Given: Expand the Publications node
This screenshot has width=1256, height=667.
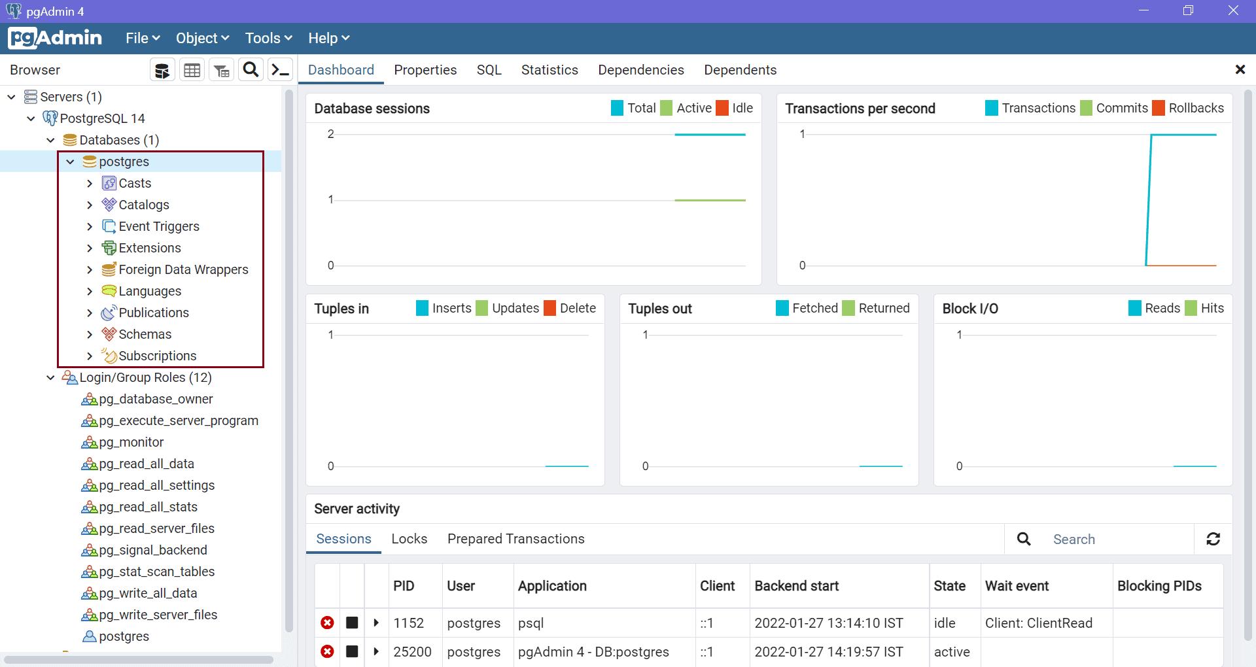Looking at the screenshot, I should click(x=90, y=313).
